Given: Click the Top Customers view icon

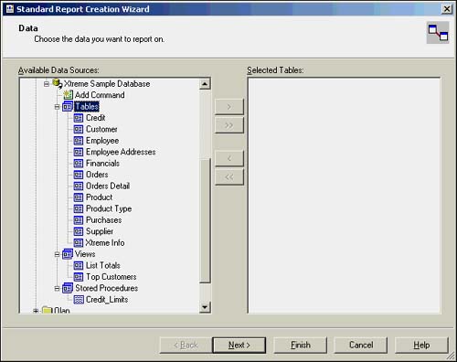Looking at the screenshot, I should 79,277.
